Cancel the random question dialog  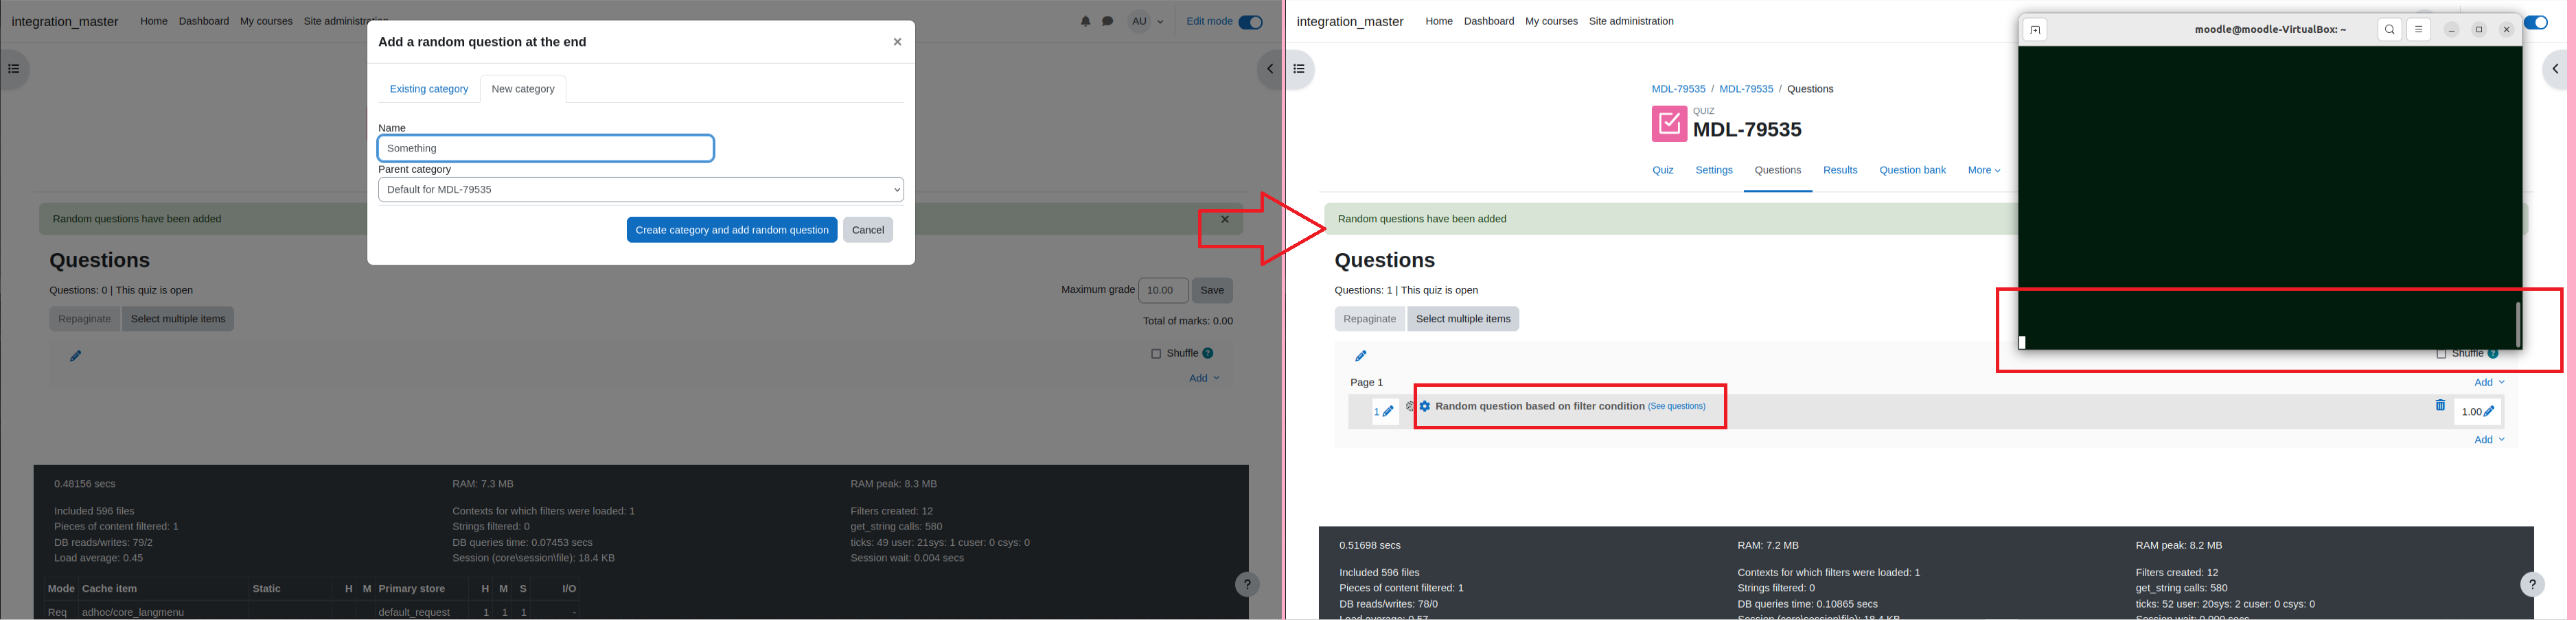pyautogui.click(x=868, y=230)
